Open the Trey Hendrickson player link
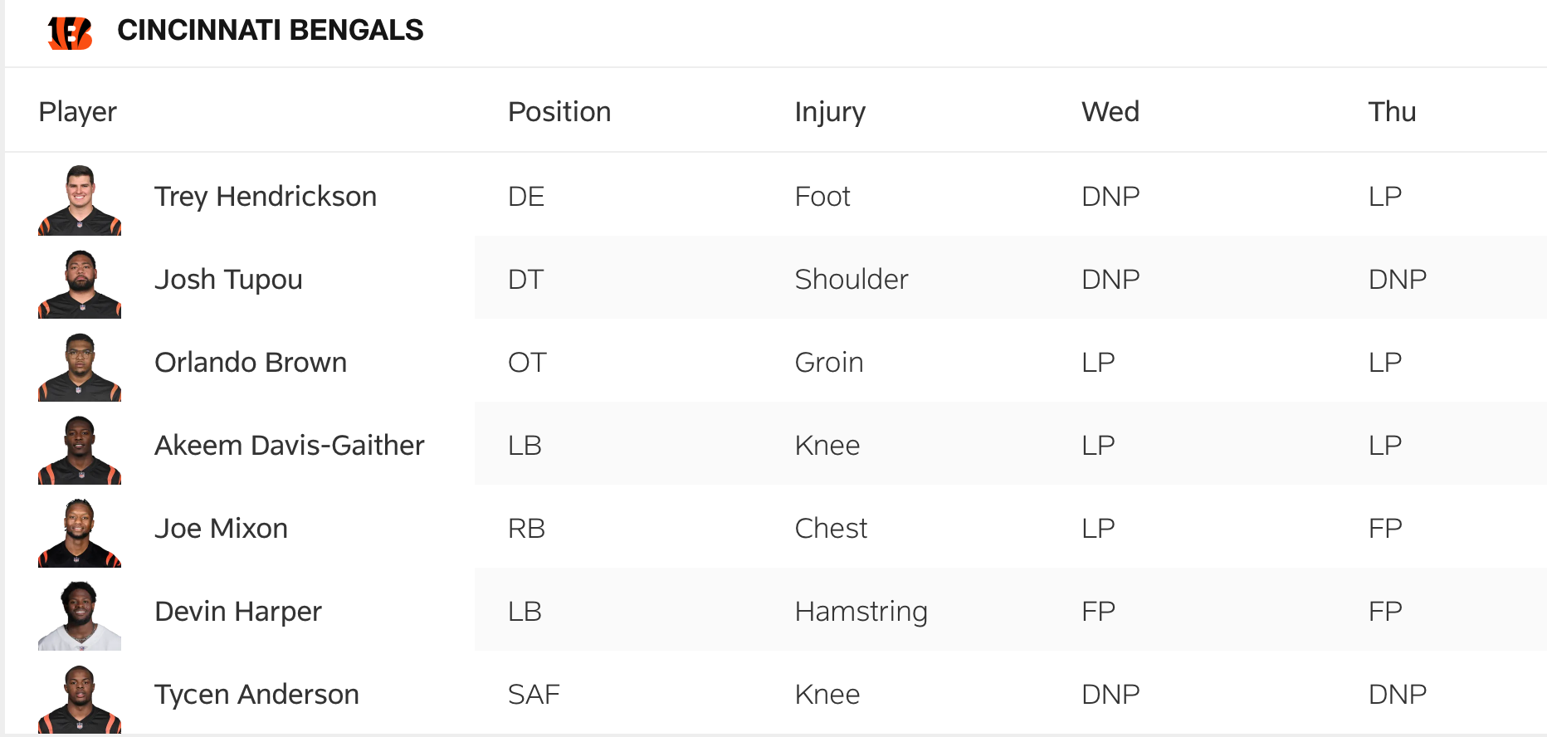The width and height of the screenshot is (1547, 737). tap(266, 197)
